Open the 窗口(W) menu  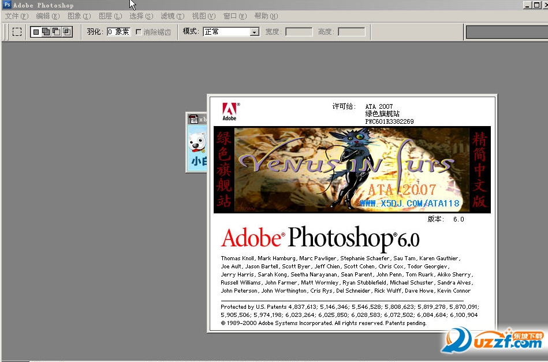(x=235, y=16)
